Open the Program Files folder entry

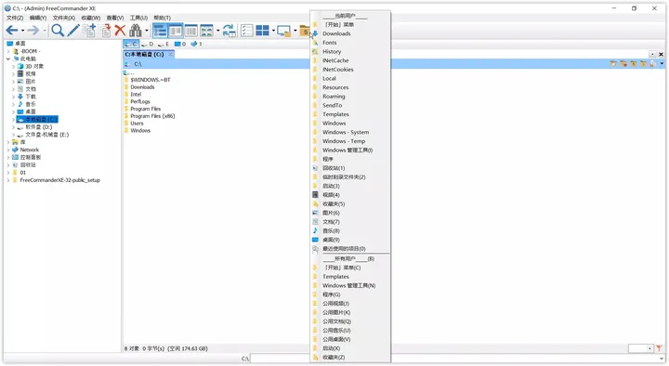pos(146,109)
